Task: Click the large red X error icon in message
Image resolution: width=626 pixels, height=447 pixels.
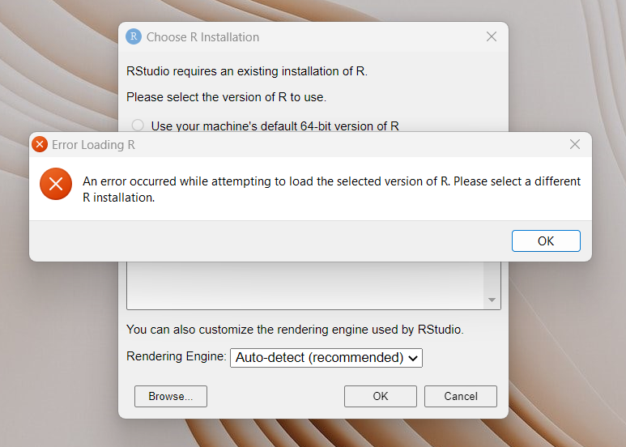Action: click(x=56, y=185)
